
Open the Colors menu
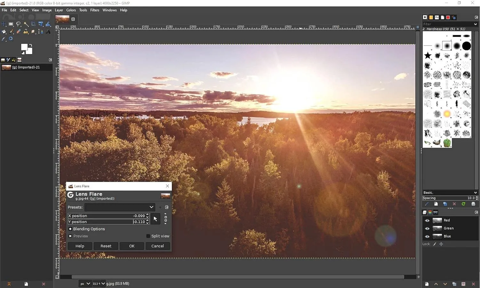click(x=71, y=10)
